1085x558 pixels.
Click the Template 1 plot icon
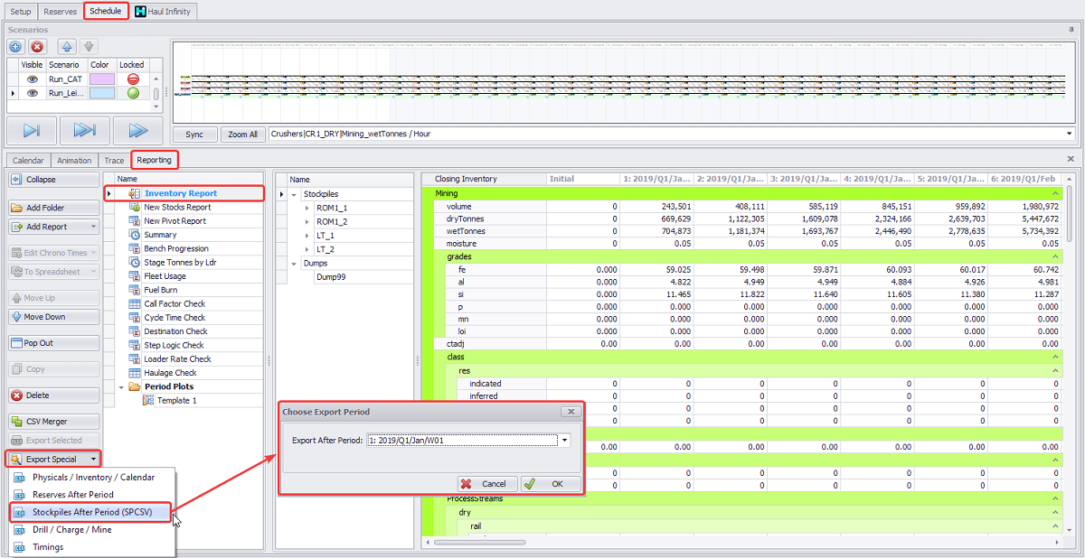click(x=147, y=400)
